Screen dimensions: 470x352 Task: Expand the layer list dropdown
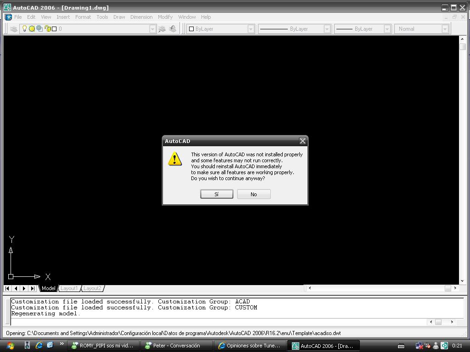click(x=152, y=29)
